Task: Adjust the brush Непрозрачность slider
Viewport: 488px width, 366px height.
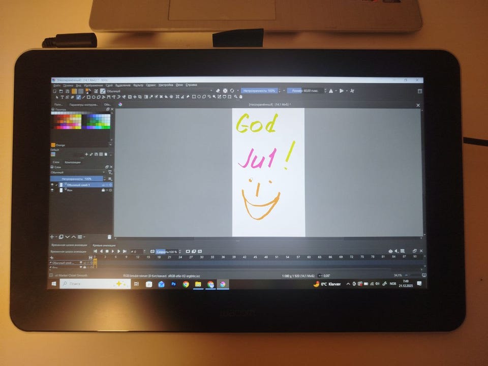Action: 259,91
